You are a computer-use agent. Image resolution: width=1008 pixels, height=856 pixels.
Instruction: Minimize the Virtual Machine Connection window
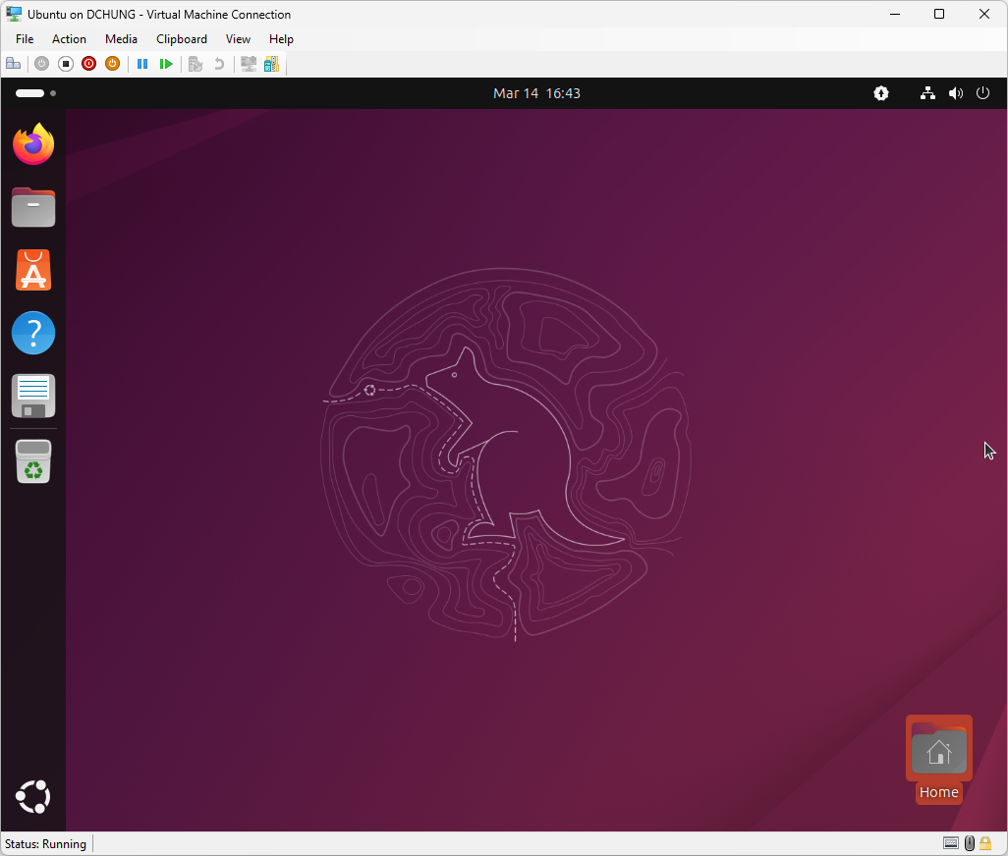[x=894, y=14]
